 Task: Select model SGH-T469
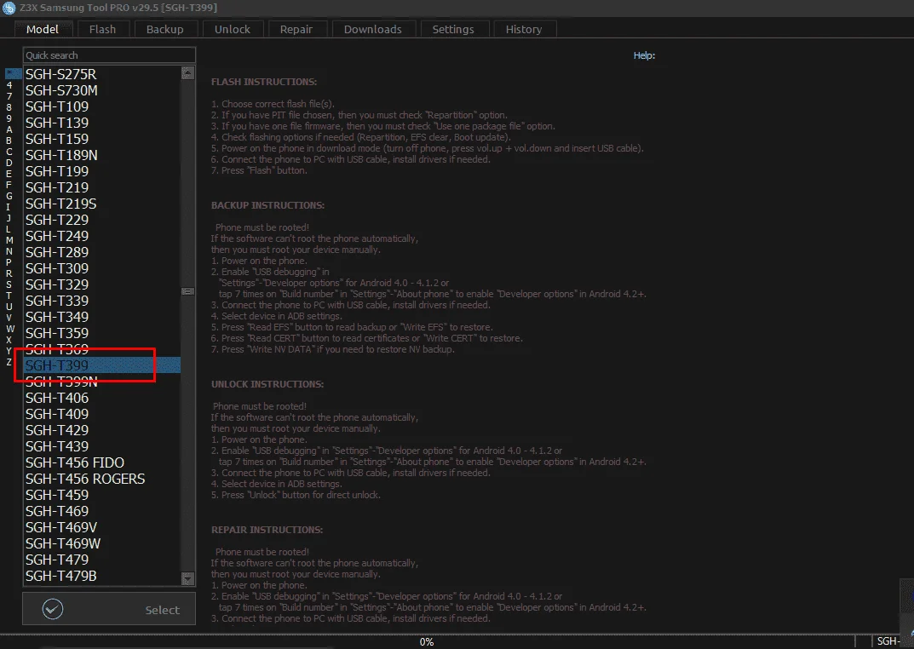coord(102,511)
